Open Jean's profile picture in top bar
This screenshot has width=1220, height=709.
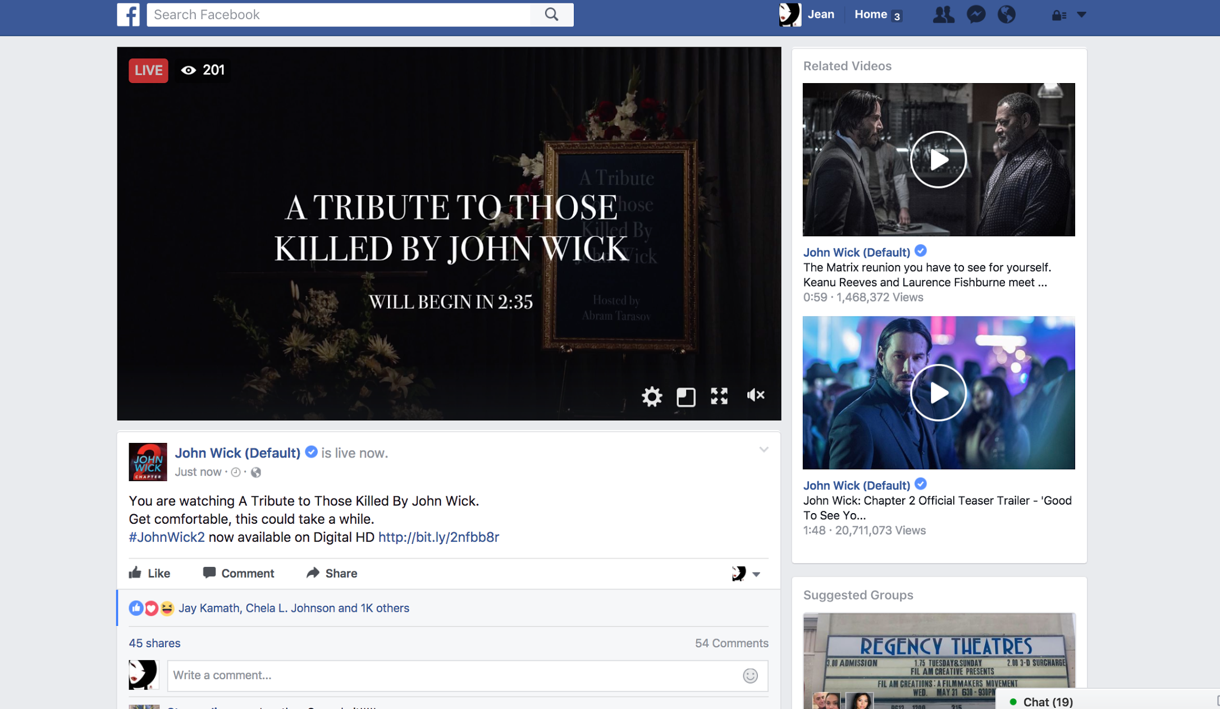789,15
